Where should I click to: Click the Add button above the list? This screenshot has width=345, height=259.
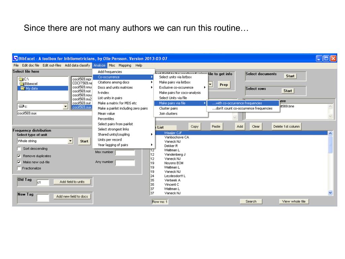pyautogui.click(x=240, y=126)
